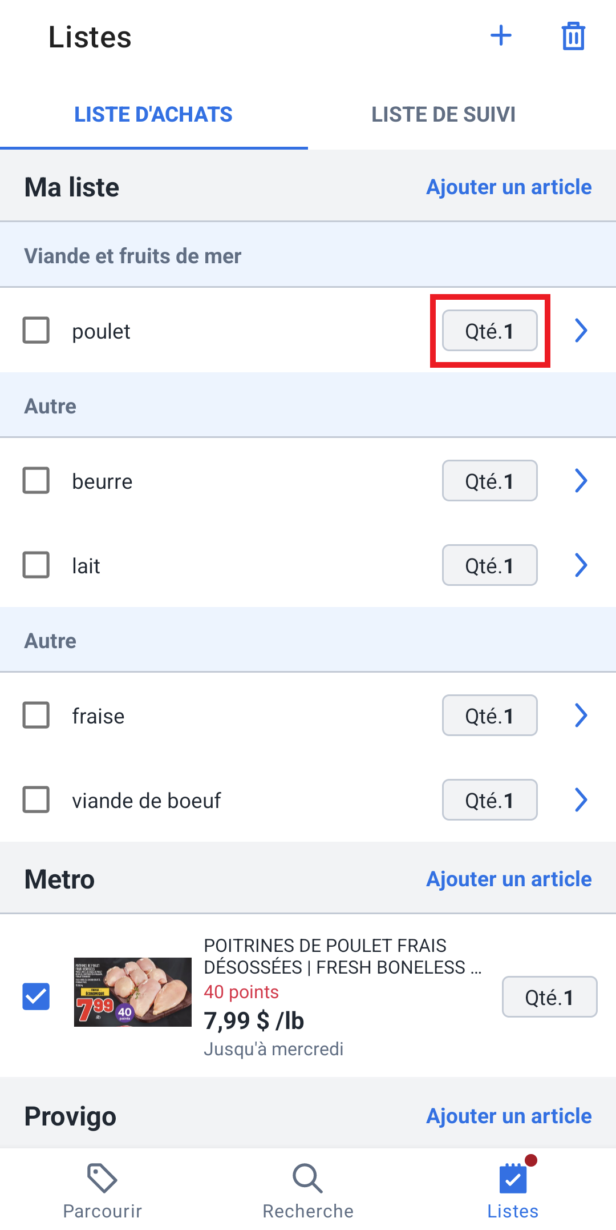Image resolution: width=616 pixels, height=1230 pixels.
Task: Select the Liste d'achats tab
Action: click(x=153, y=114)
